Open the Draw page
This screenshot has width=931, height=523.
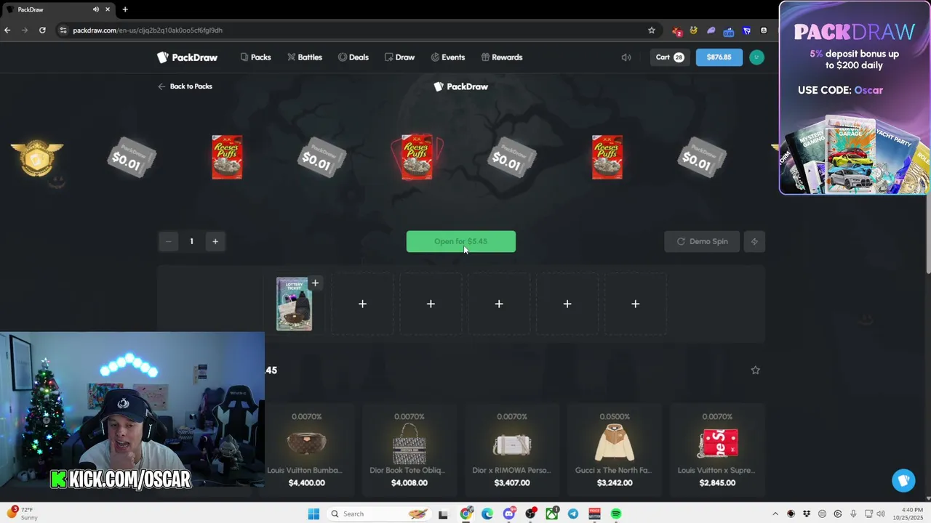click(399, 57)
